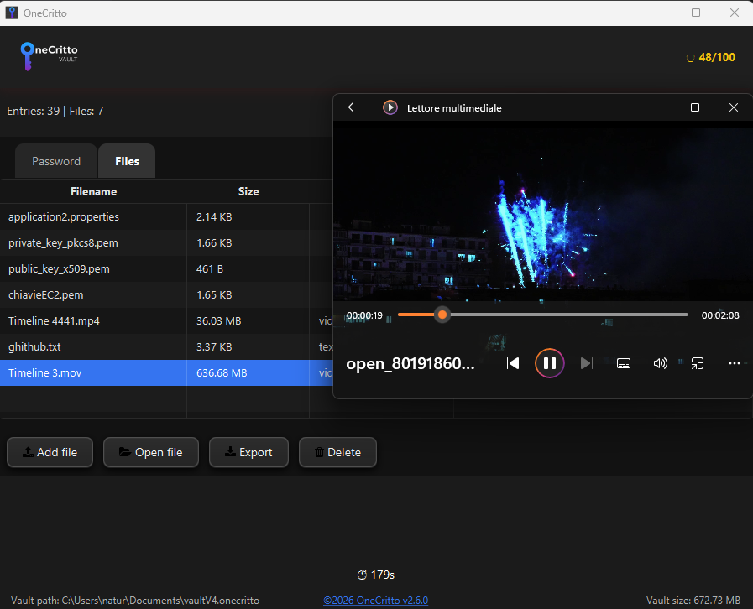Switch video to mini player view
Viewport: 753px width, 609px height.
point(697,363)
